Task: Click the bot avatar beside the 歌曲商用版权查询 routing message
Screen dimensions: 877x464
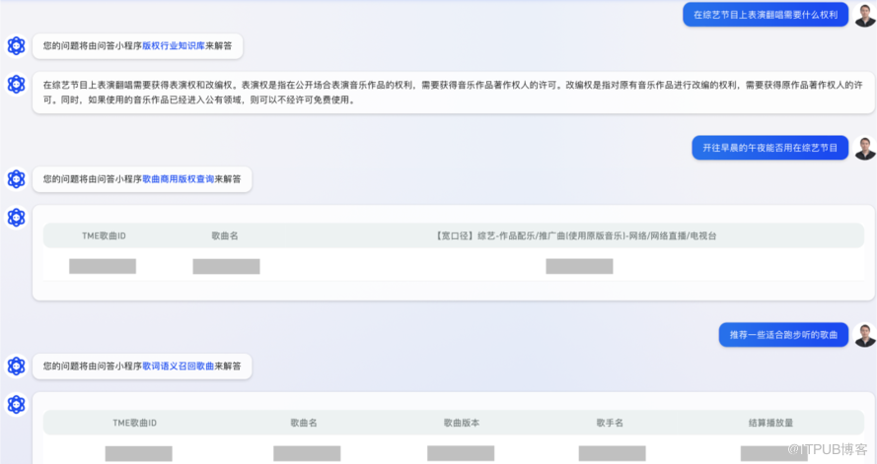Action: click(x=16, y=179)
